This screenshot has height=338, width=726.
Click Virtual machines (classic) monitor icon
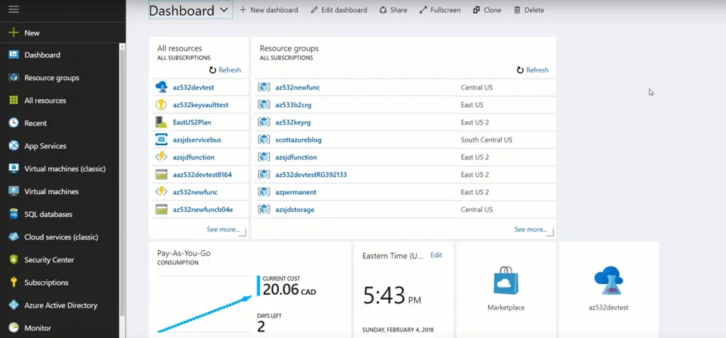[14, 169]
